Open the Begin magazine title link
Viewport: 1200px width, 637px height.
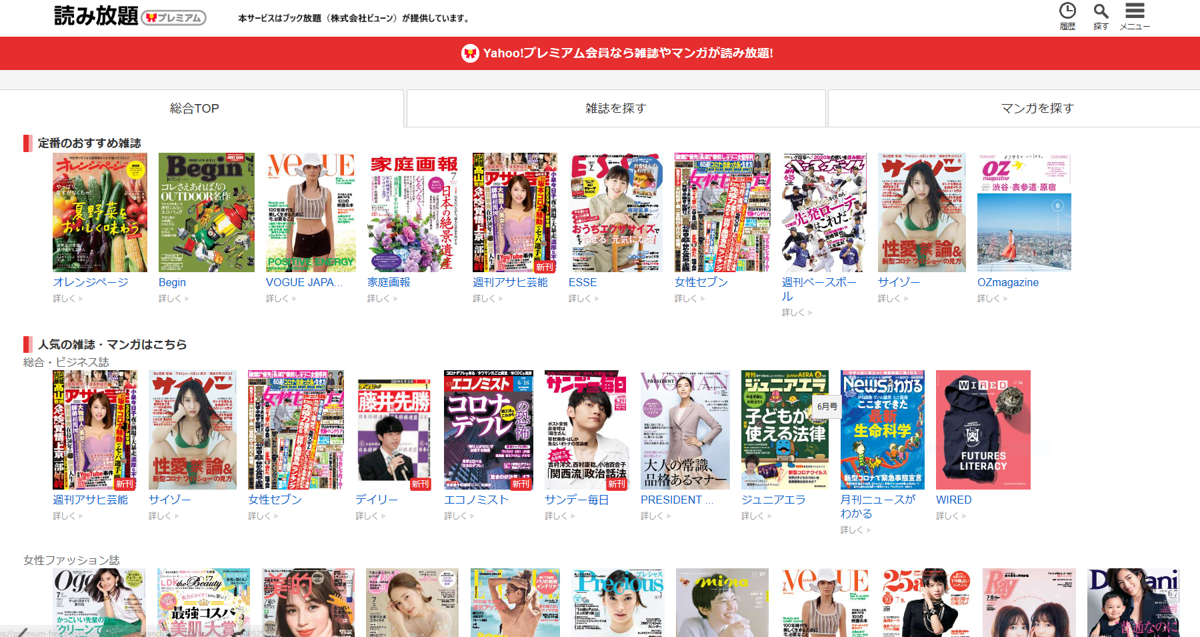(x=172, y=282)
